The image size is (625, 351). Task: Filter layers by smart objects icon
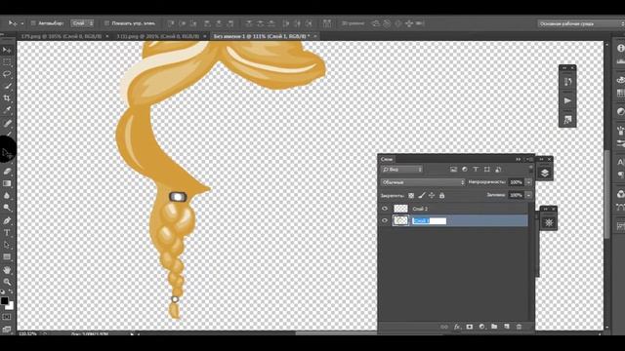click(x=498, y=170)
